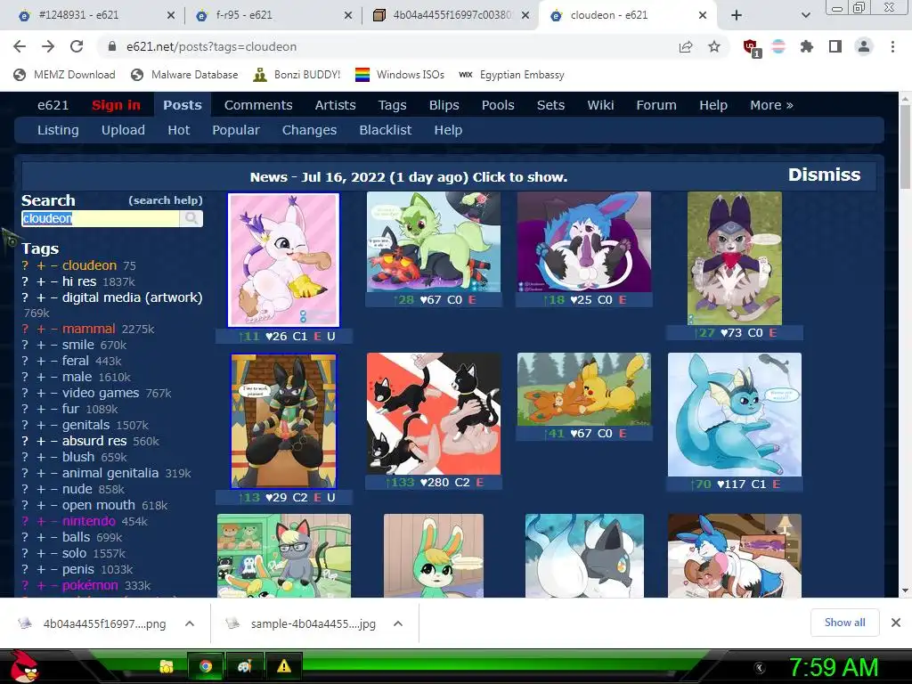Expand options for the .png download
The width and height of the screenshot is (912, 684).
[190, 623]
